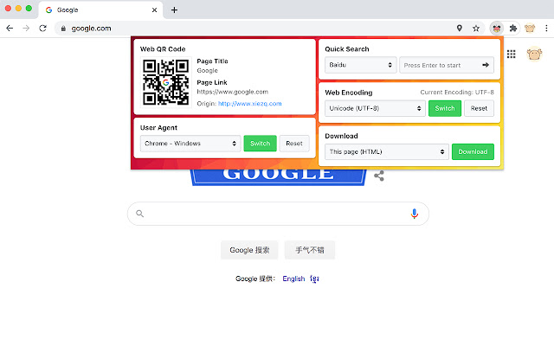Reset the User Agent setting
This screenshot has height=346, width=554.
[294, 144]
